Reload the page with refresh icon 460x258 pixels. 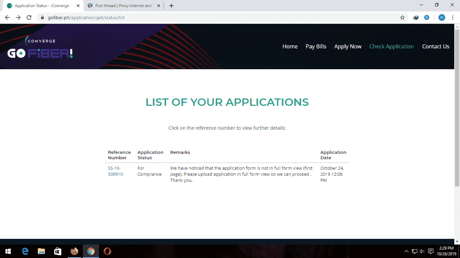coord(29,17)
